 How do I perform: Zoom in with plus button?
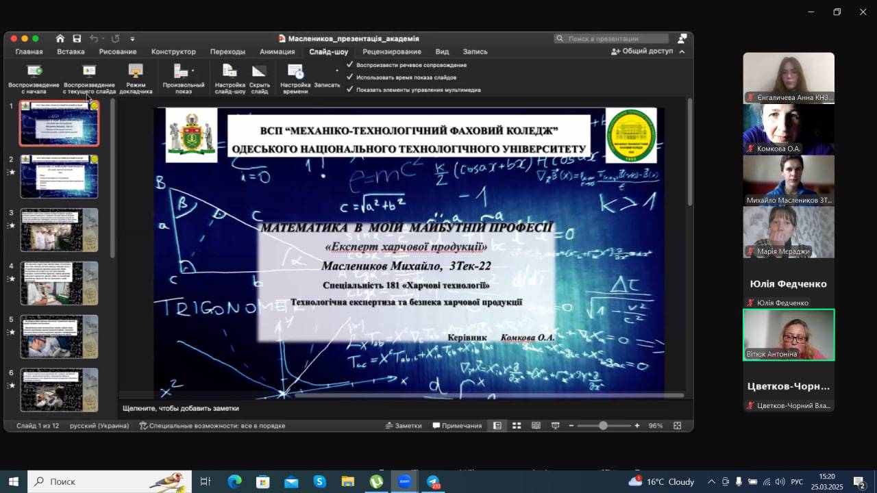(637, 425)
